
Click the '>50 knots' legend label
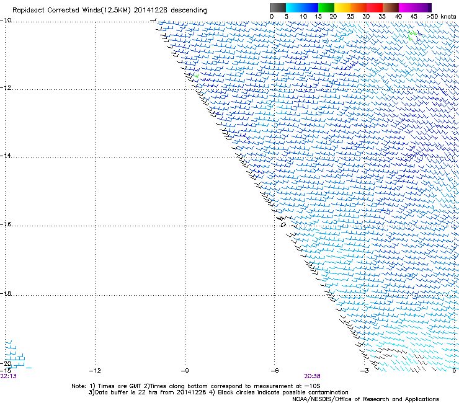click(441, 17)
